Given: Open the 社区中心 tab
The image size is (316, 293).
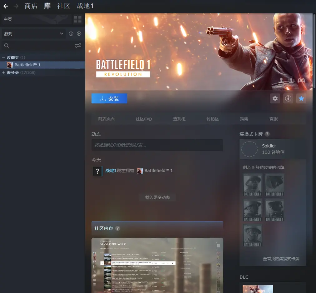Looking at the screenshot, I should pyautogui.click(x=144, y=119).
